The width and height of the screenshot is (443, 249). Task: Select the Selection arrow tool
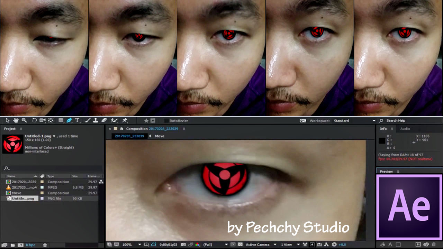point(8,120)
